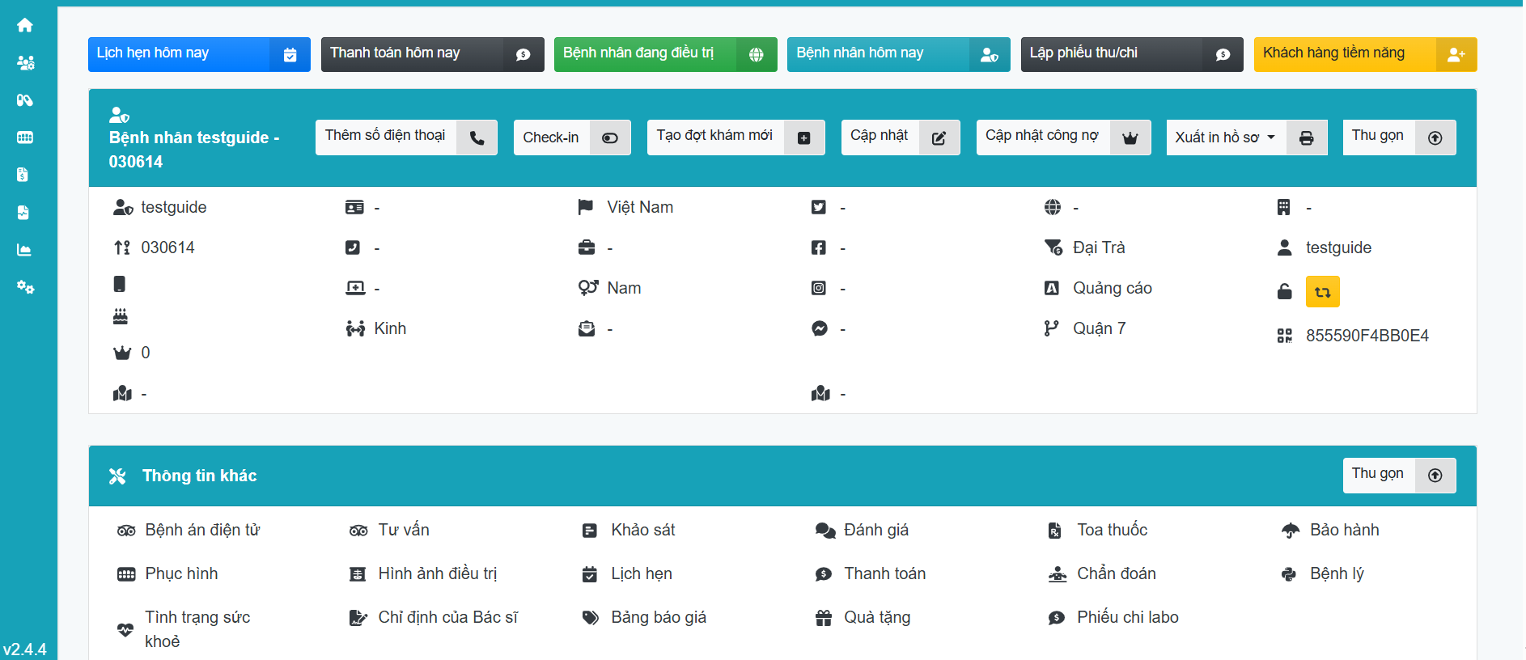The width and height of the screenshot is (1526, 660).
Task: Click the yellow swap account button
Action: 1322,292
